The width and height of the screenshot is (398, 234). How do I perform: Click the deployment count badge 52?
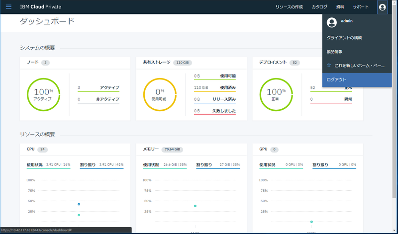pyautogui.click(x=295, y=63)
